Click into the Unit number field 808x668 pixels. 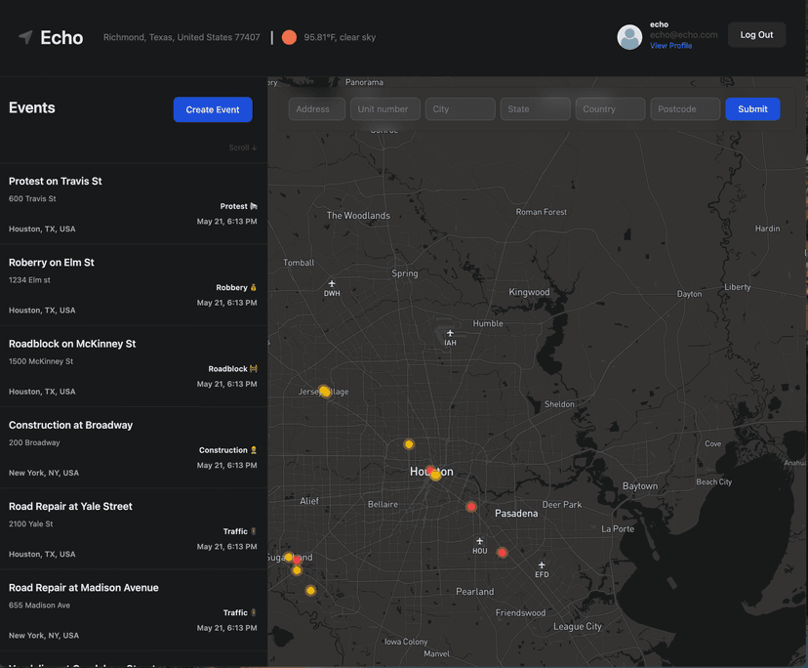(x=385, y=108)
